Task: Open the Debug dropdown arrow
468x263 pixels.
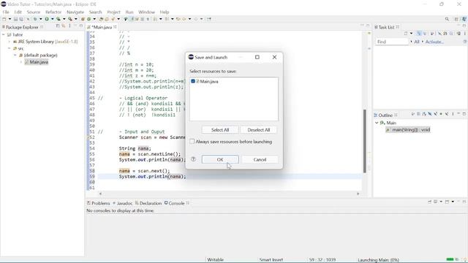Action: (x=41, y=19)
